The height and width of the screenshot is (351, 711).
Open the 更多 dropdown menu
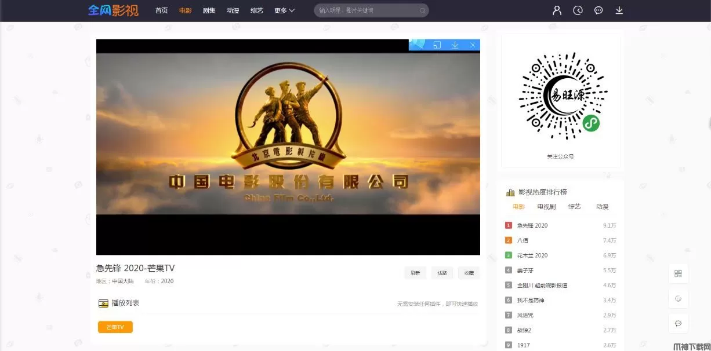pos(284,10)
